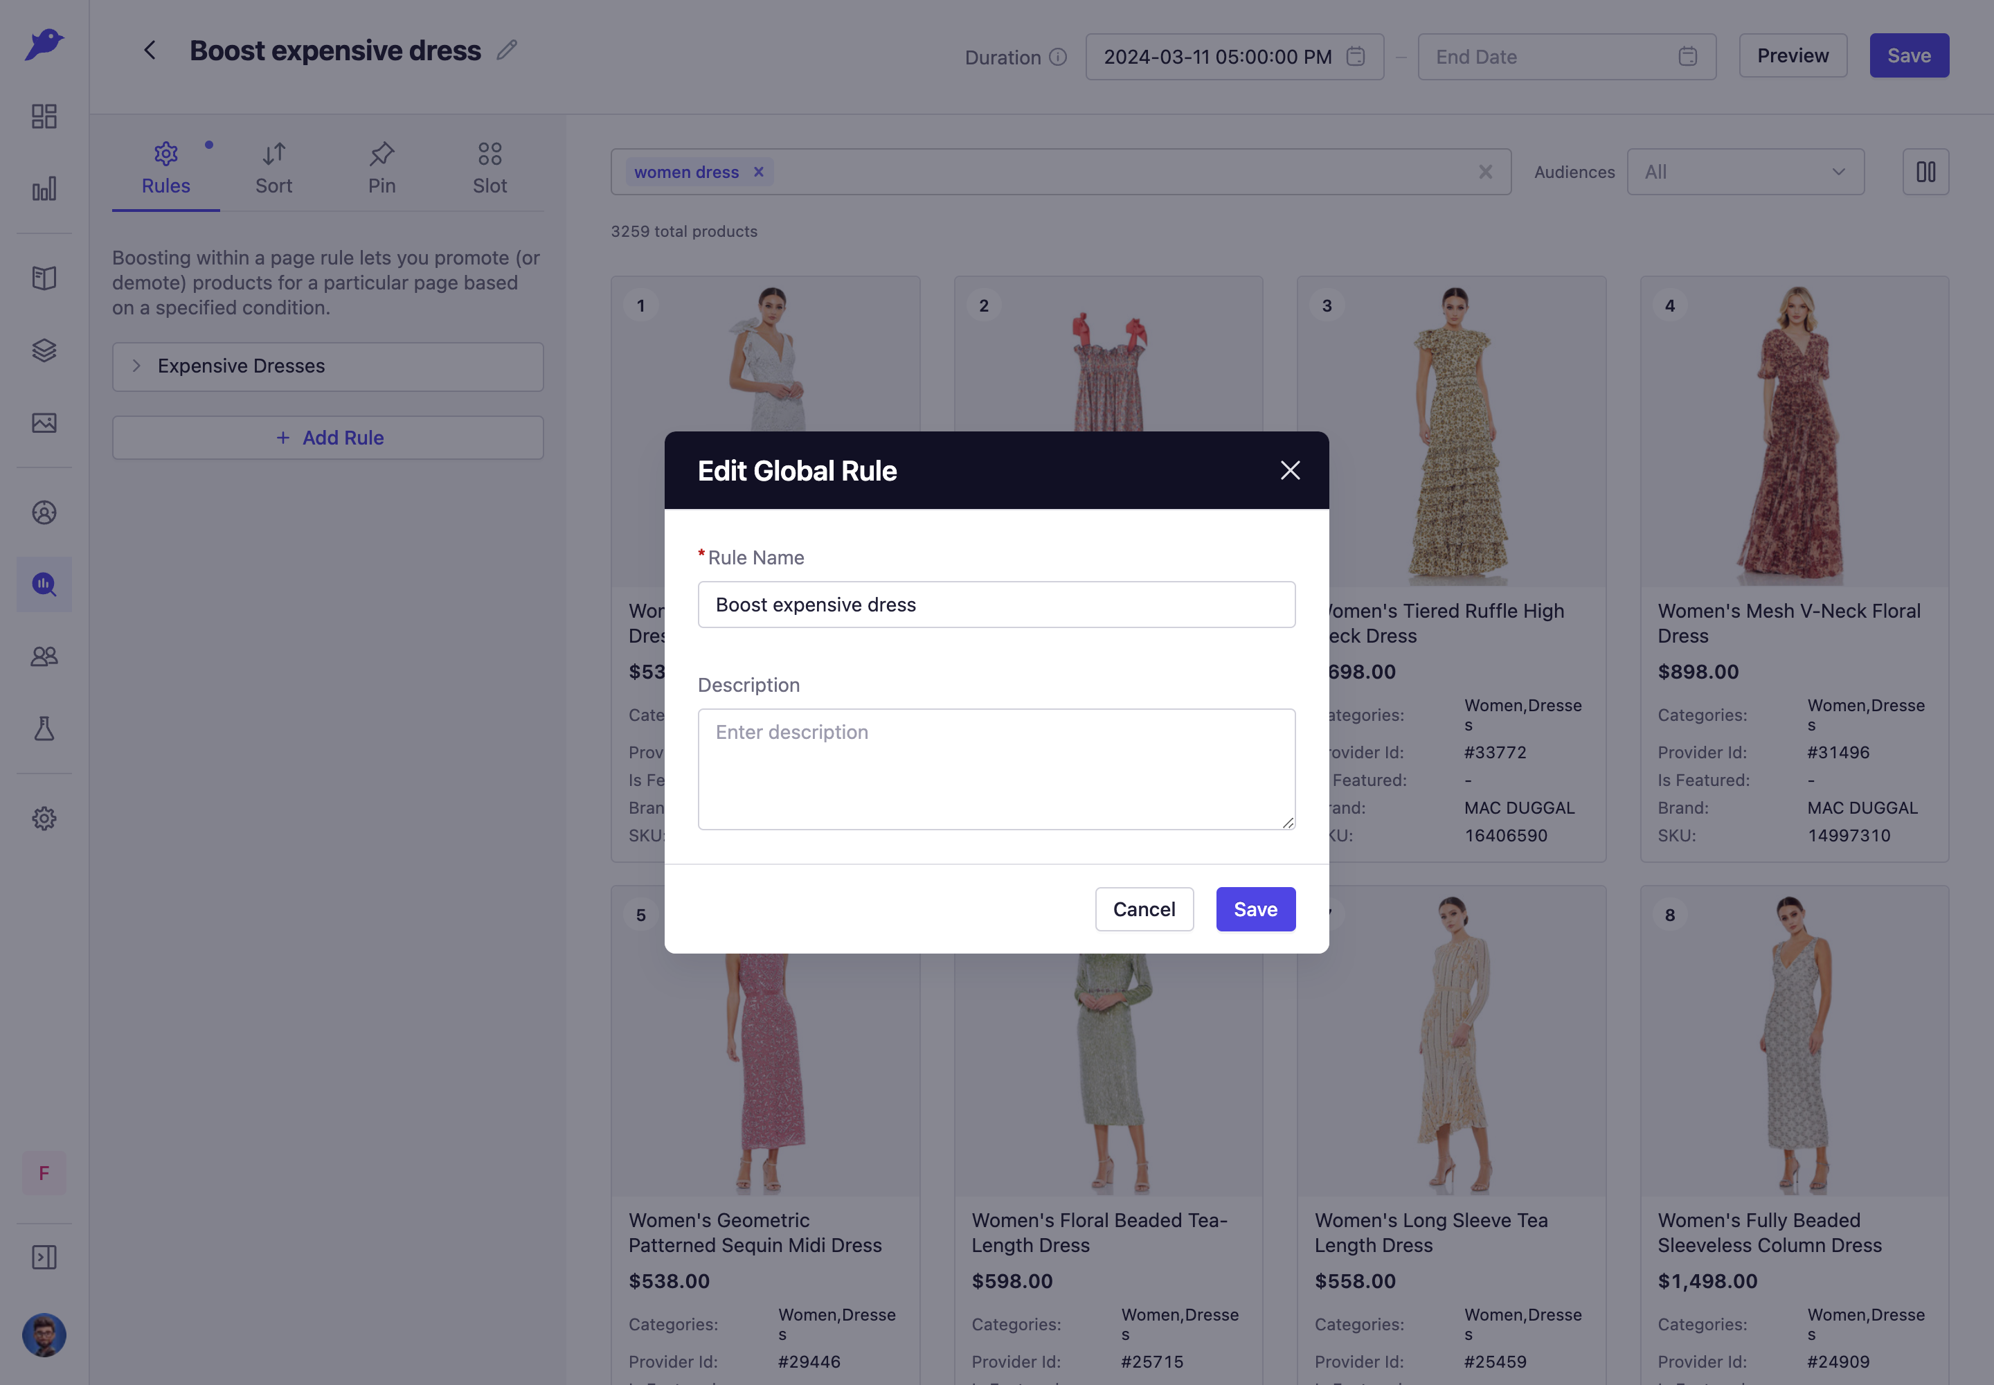
Task: Click the Add Rule button
Action: click(x=328, y=438)
